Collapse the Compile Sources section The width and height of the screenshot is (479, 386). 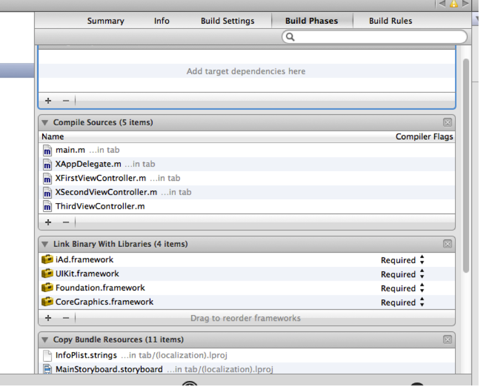[45, 122]
